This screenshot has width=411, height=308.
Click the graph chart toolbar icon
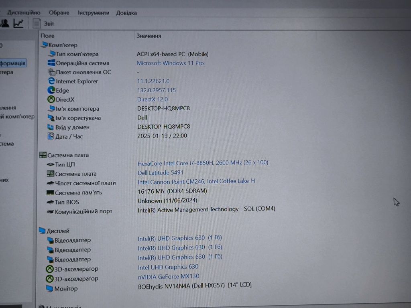coord(18,24)
